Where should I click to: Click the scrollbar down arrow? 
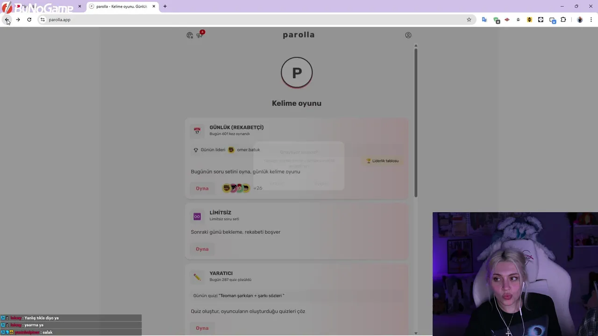tap(415, 333)
